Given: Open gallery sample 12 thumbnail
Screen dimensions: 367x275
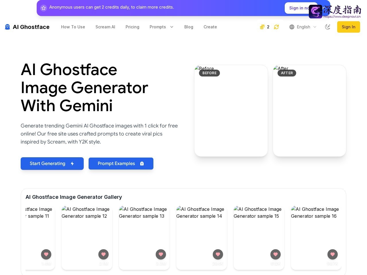Looking at the screenshot, I should pos(87,238).
